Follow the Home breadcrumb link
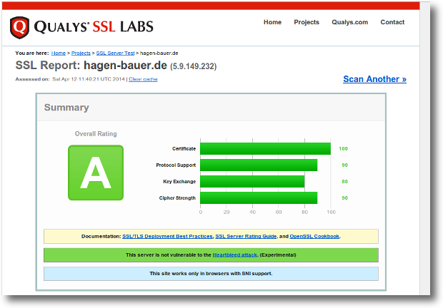The height and width of the screenshot is (308, 443). point(59,53)
